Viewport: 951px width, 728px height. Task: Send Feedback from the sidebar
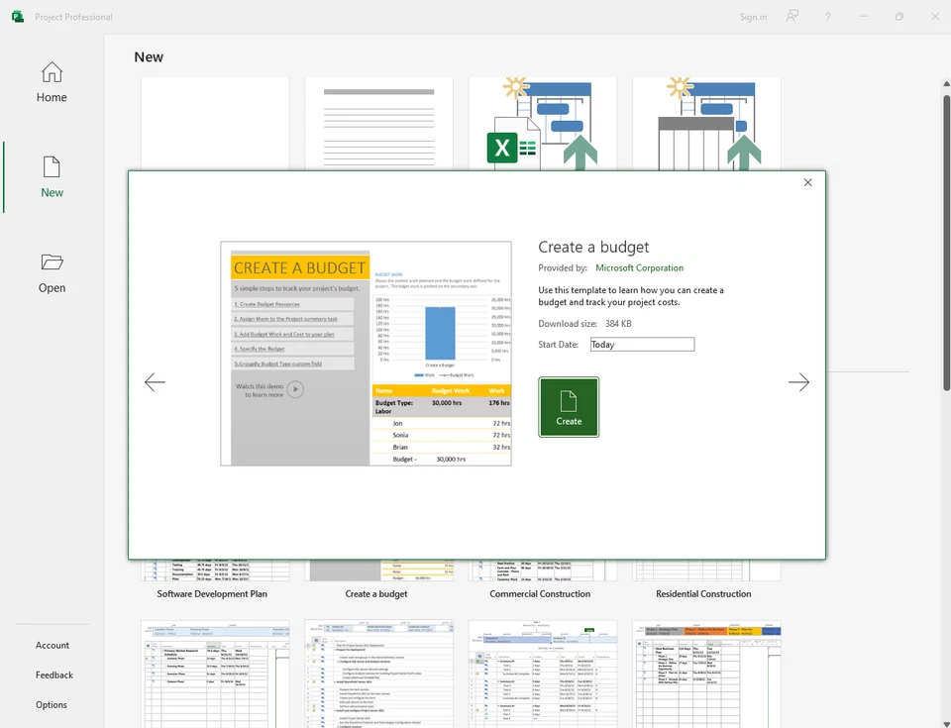click(x=53, y=675)
